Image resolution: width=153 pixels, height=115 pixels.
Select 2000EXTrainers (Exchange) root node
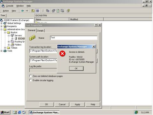(16, 20)
